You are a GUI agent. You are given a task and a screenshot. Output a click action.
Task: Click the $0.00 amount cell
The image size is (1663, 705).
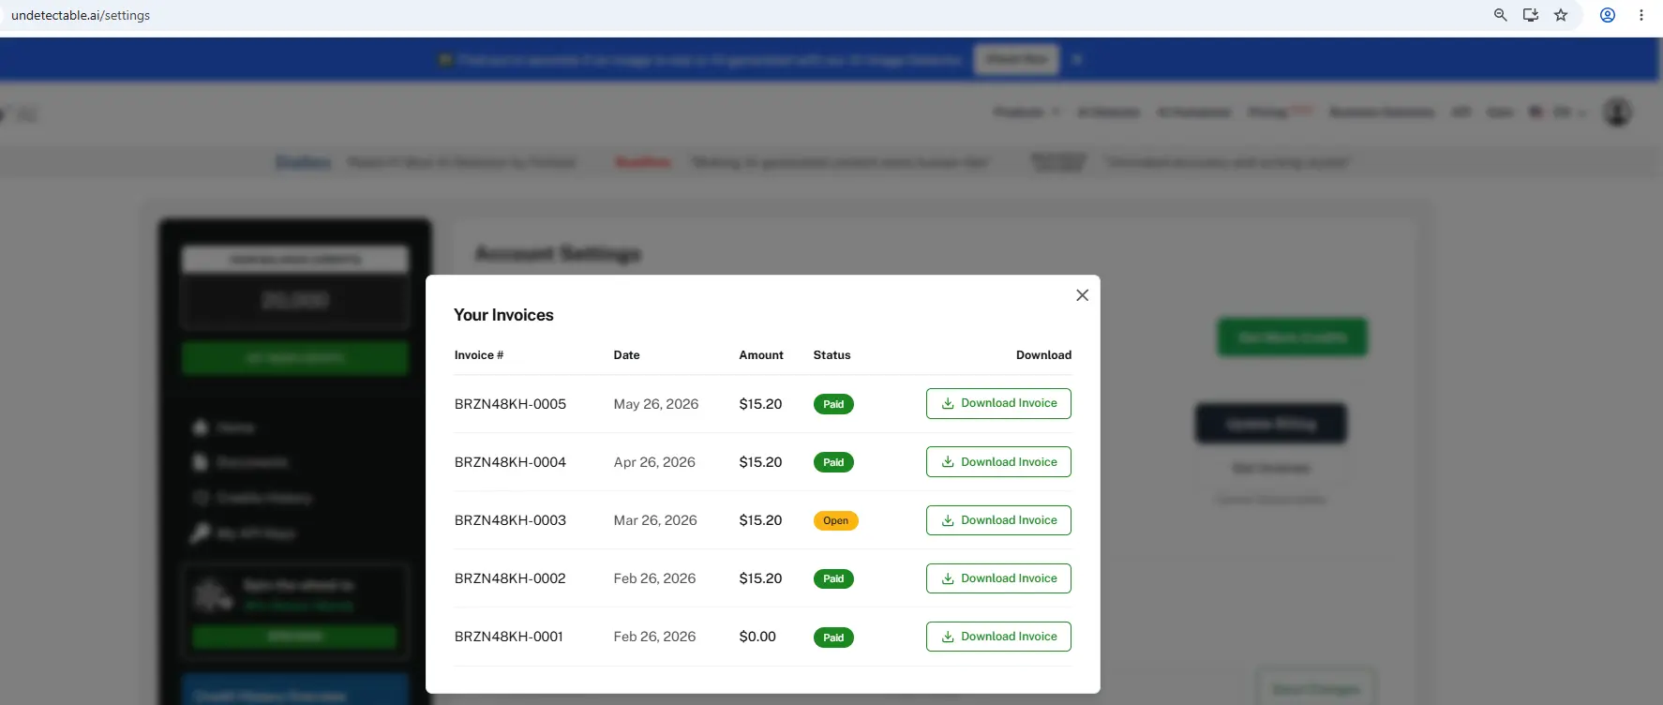click(757, 637)
